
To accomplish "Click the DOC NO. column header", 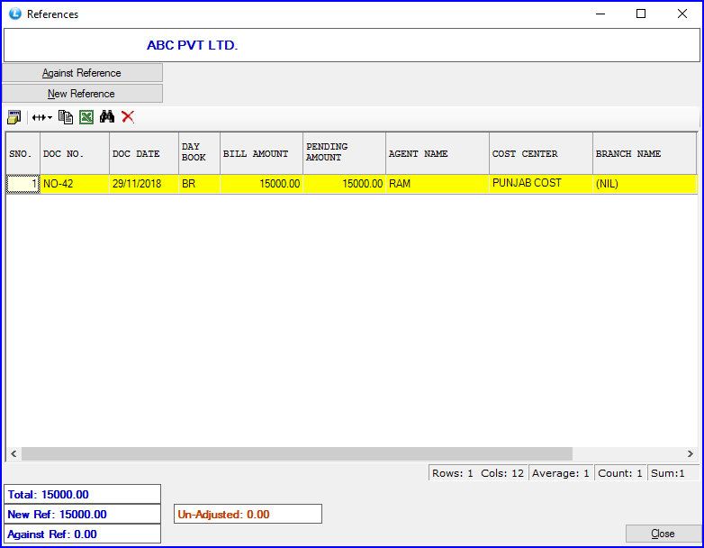I will (x=75, y=153).
